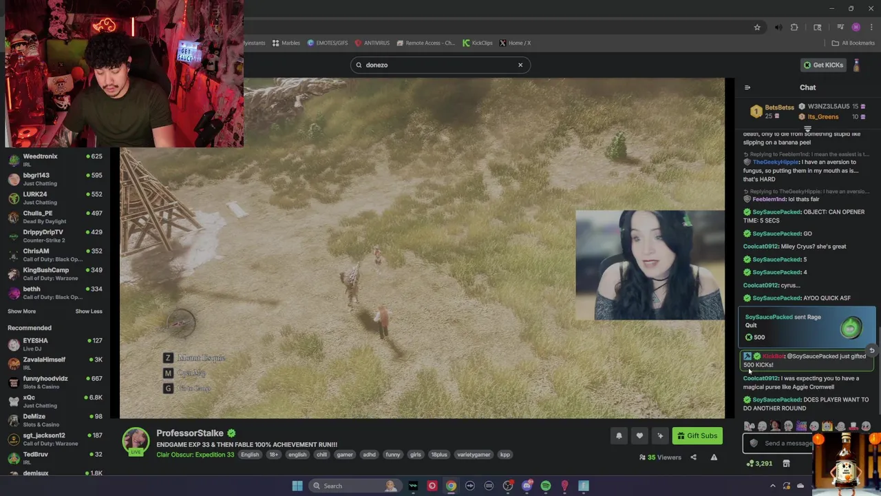Screen dimensions: 881x496
Task: Click SoySaucePacked in Rage Quit gift
Action: 769,317
